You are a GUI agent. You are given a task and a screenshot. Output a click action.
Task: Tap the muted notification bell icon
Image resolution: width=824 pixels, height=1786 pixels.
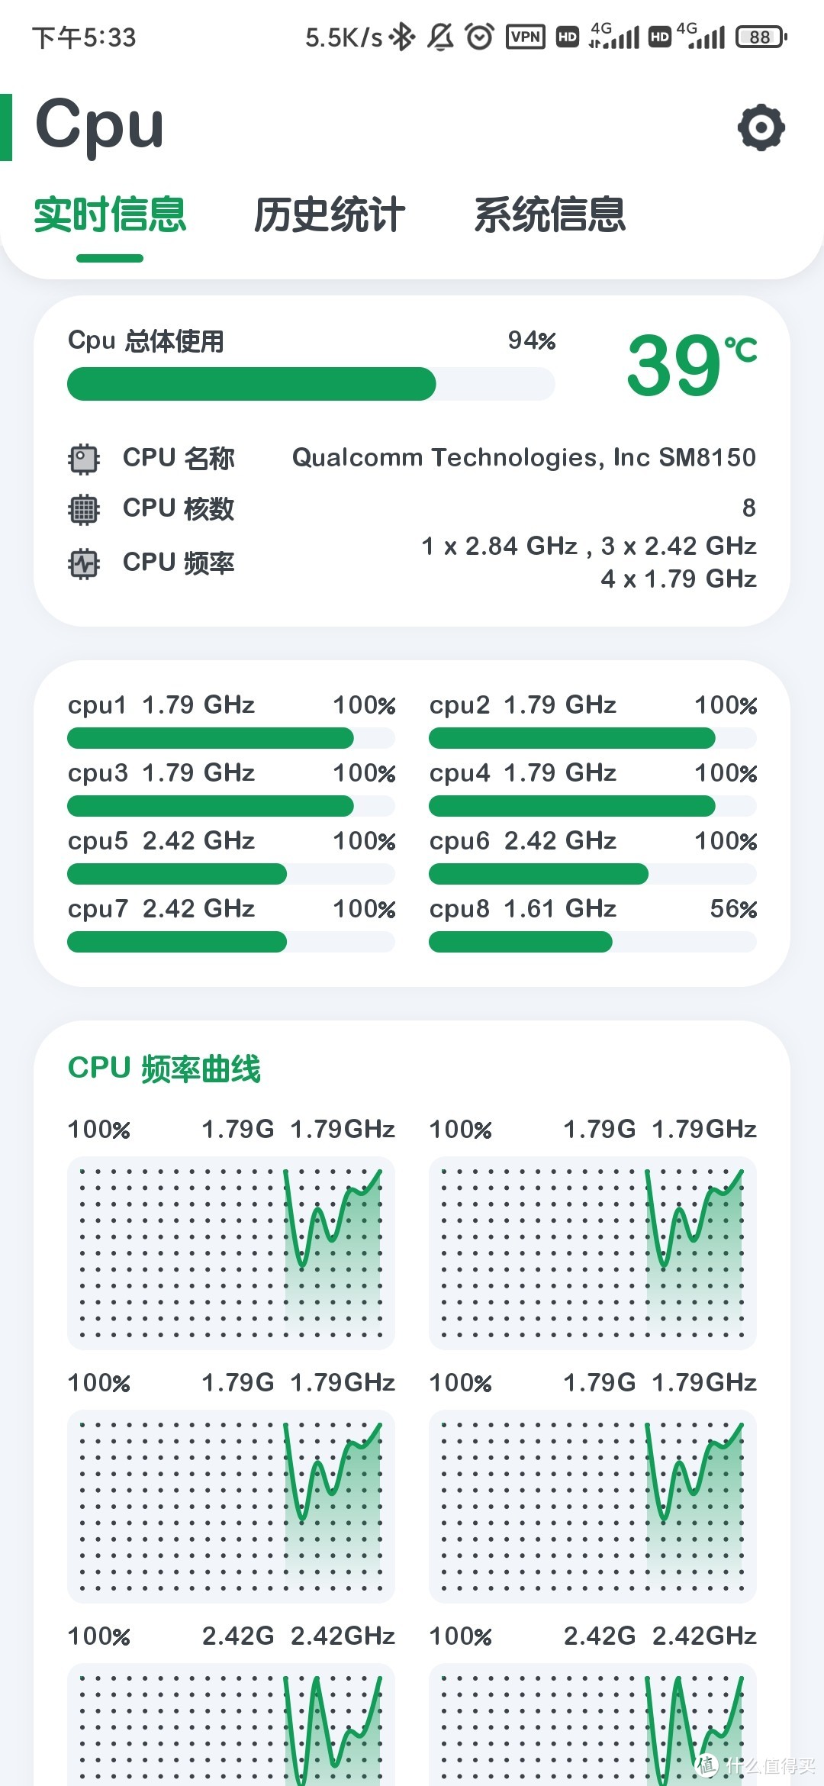pos(440,37)
